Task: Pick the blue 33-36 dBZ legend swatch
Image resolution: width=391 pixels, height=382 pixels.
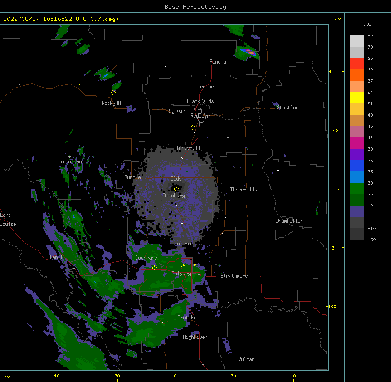Action: pos(357,166)
